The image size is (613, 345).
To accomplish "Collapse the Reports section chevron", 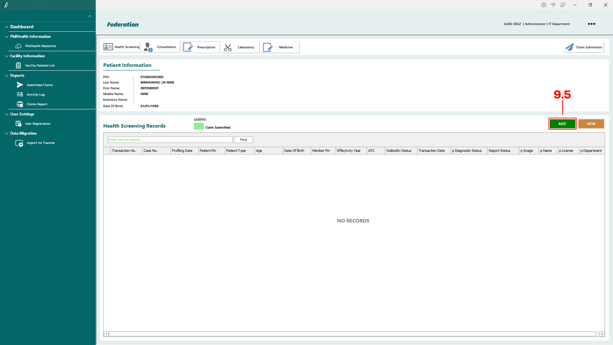I will (x=7, y=76).
